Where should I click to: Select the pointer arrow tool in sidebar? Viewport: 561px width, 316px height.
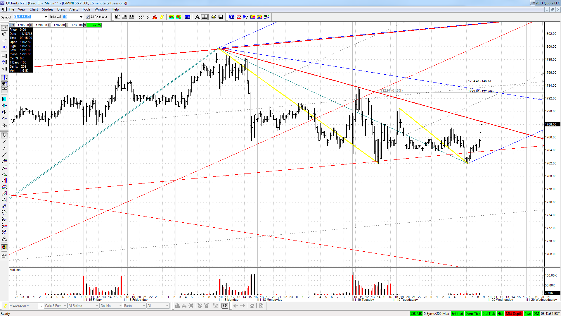click(4, 135)
